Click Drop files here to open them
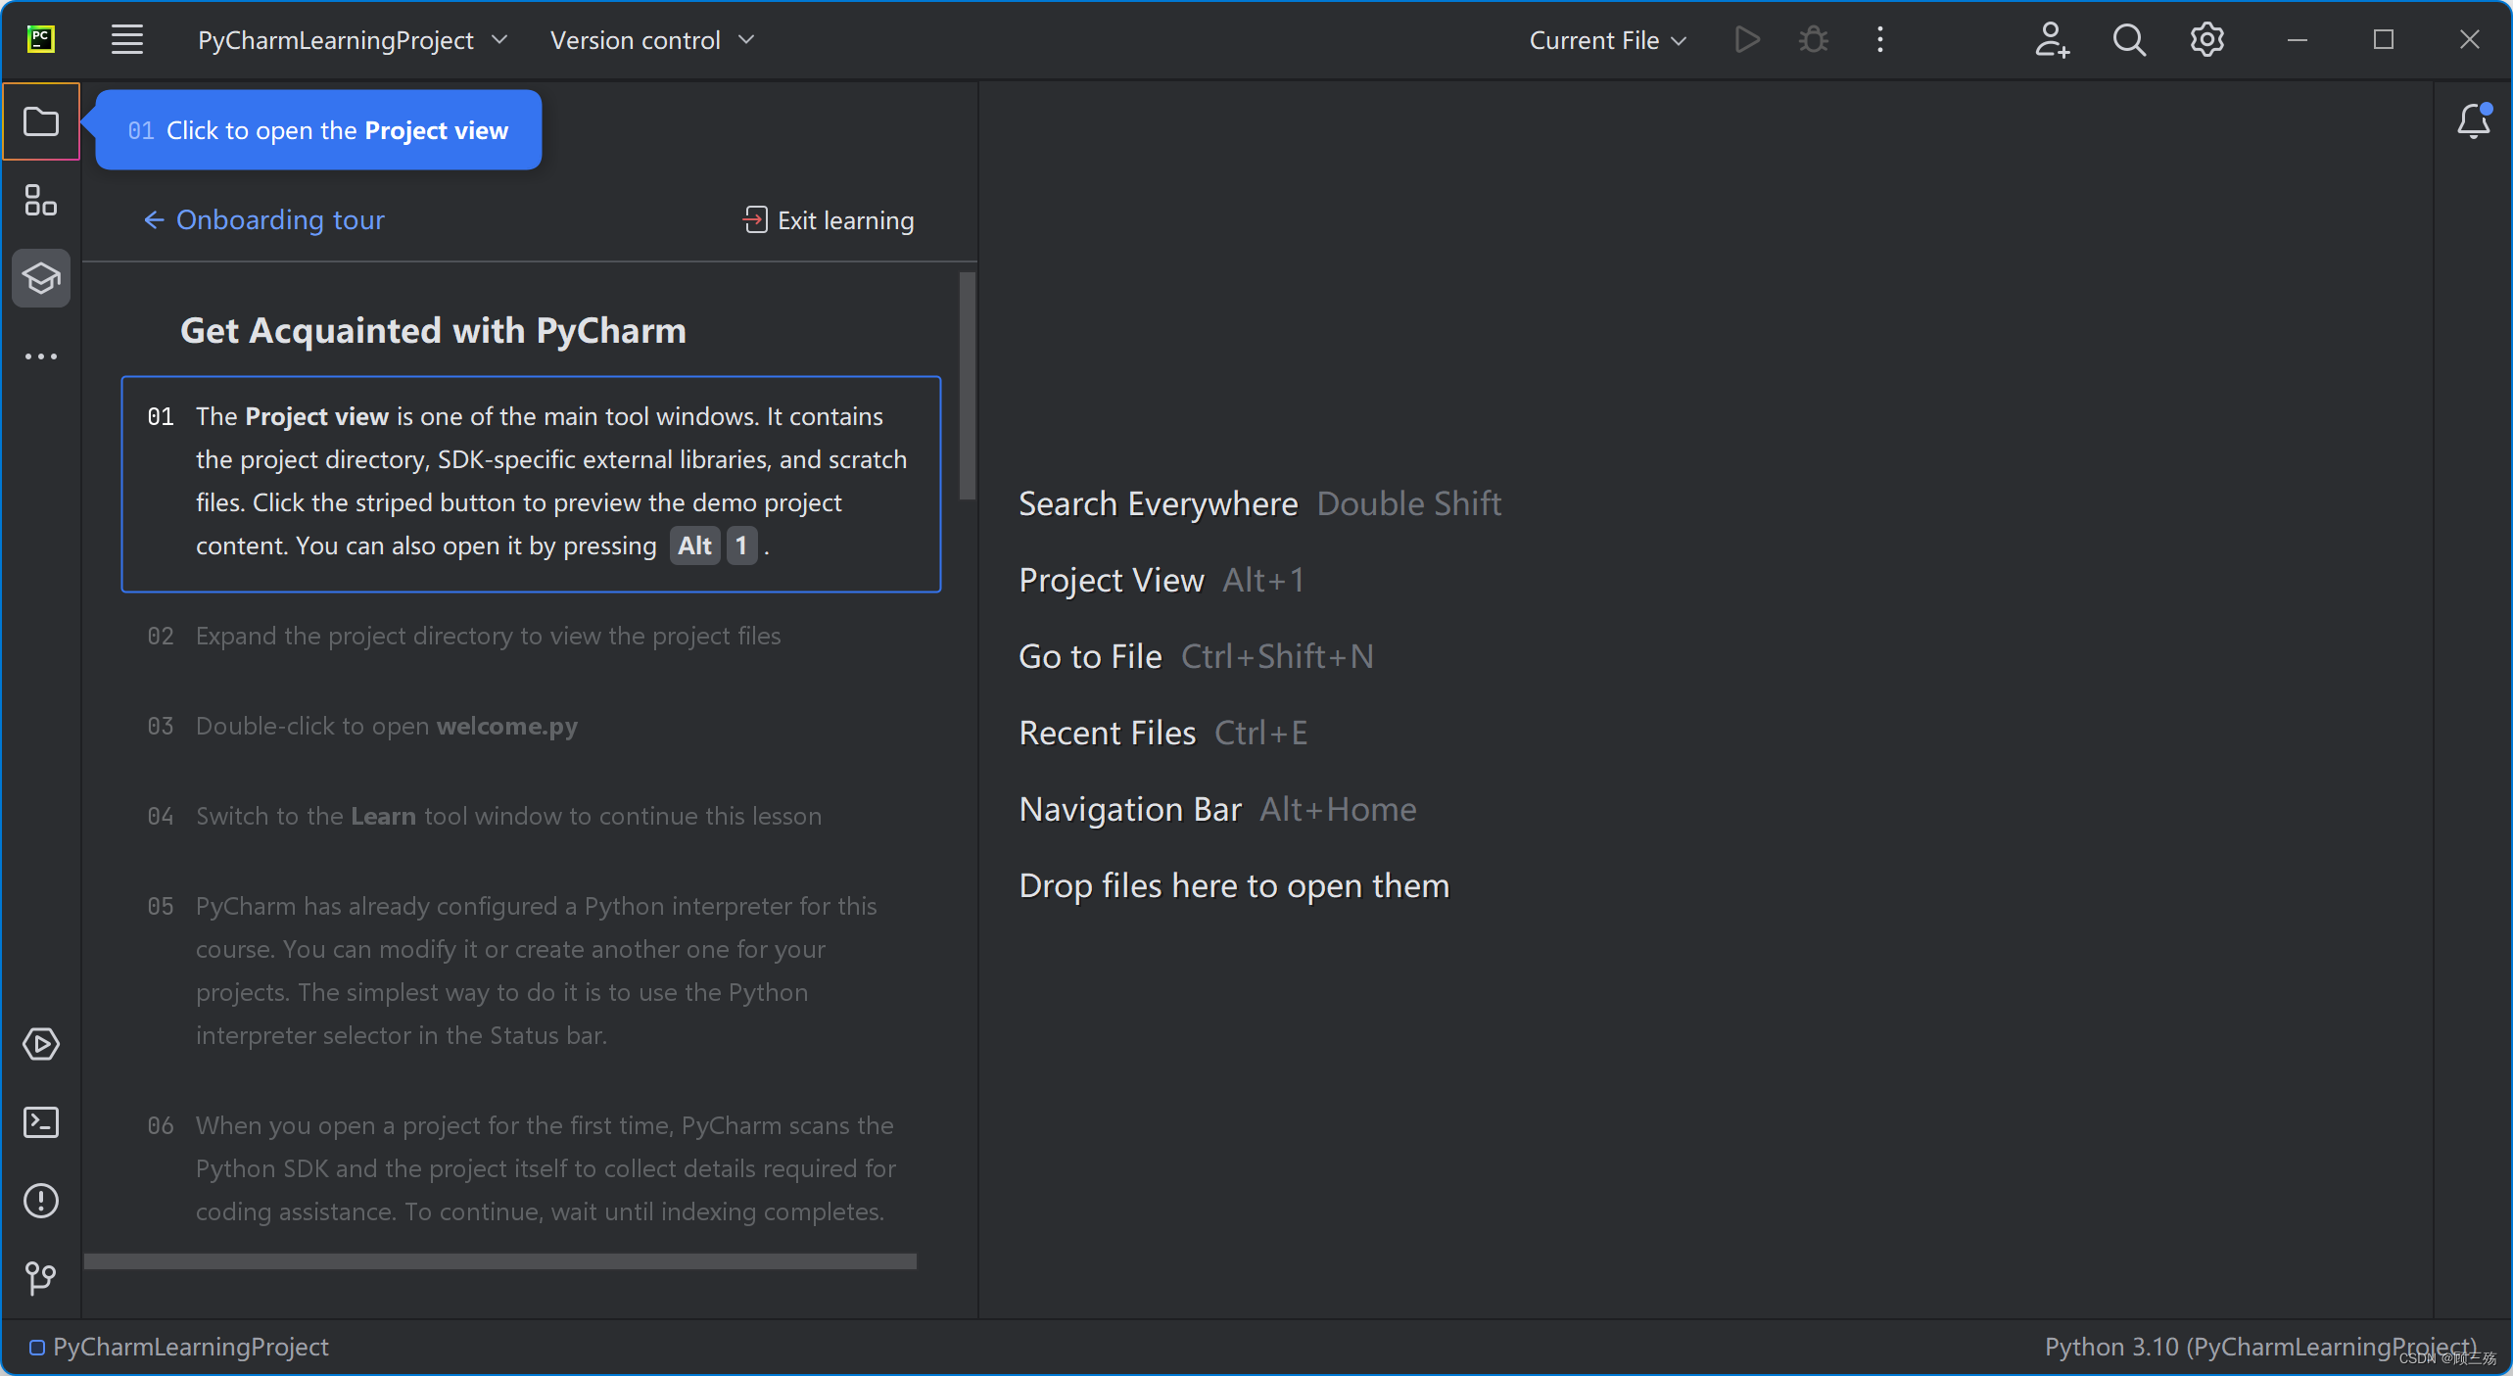 click(1234, 885)
